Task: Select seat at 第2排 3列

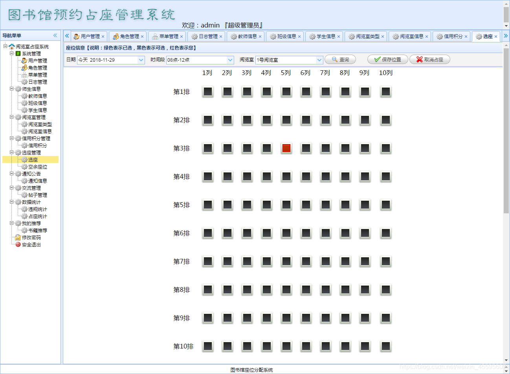Action: click(247, 120)
